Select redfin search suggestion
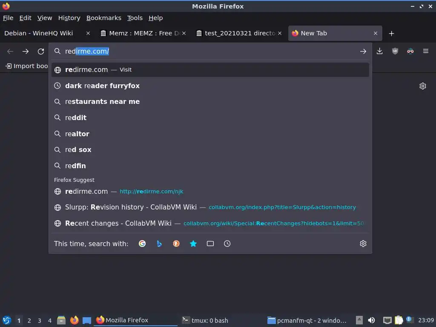The width and height of the screenshot is (436, 327). 210,166
